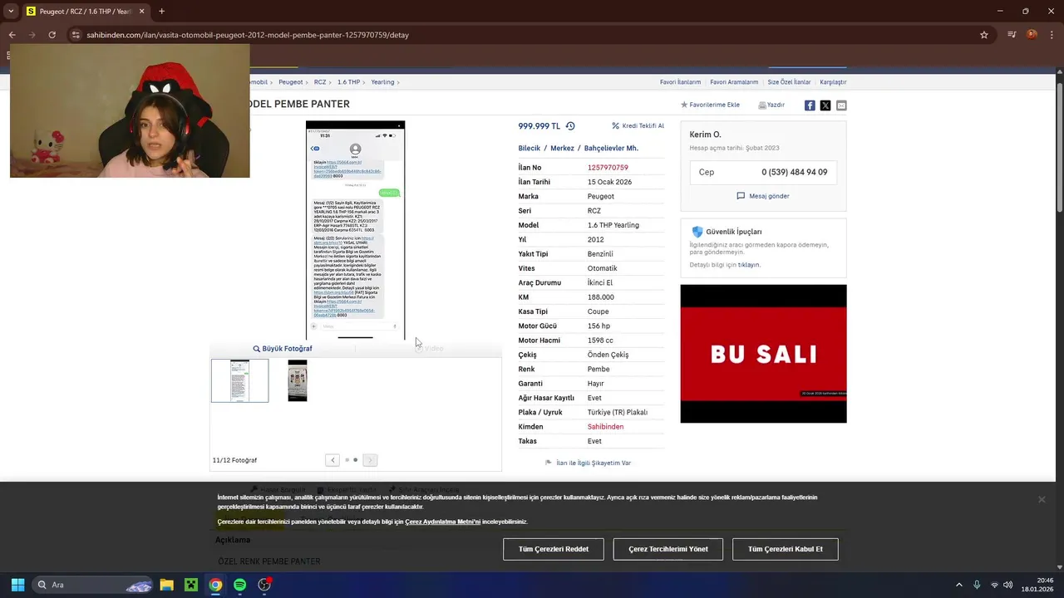Go back using browser back arrow
The height and width of the screenshot is (598, 1064).
coord(12,35)
